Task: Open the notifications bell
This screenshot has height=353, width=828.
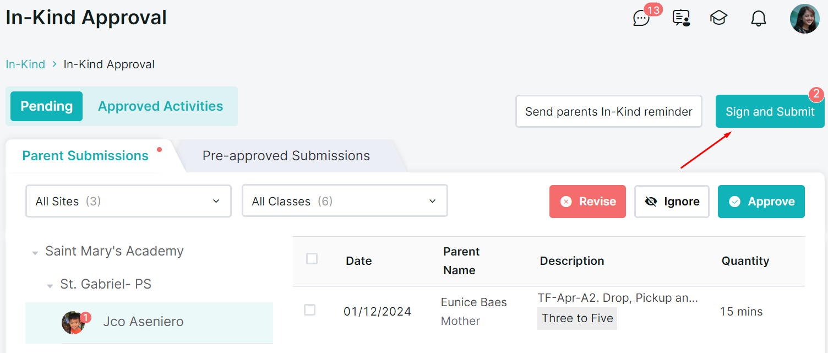Action: 759,18
